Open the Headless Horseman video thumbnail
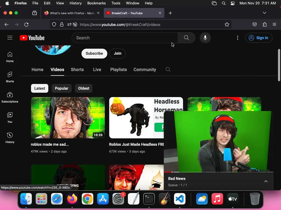 click(136, 118)
